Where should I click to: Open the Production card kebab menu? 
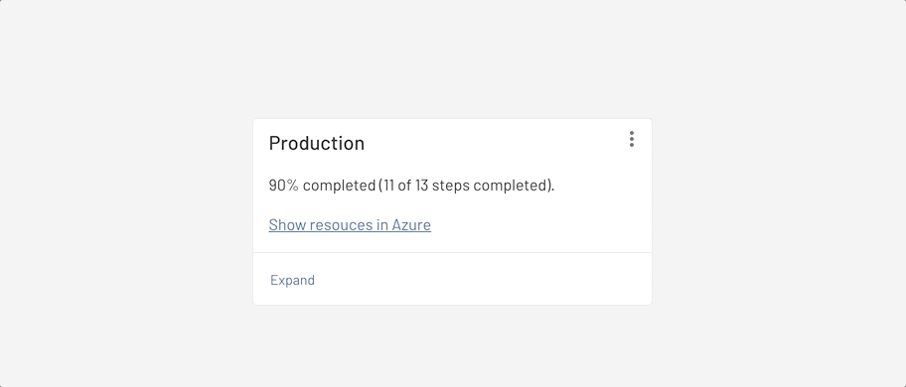pyautogui.click(x=632, y=139)
